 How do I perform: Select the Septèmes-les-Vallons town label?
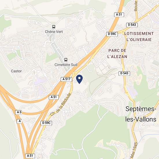(141, 114)
